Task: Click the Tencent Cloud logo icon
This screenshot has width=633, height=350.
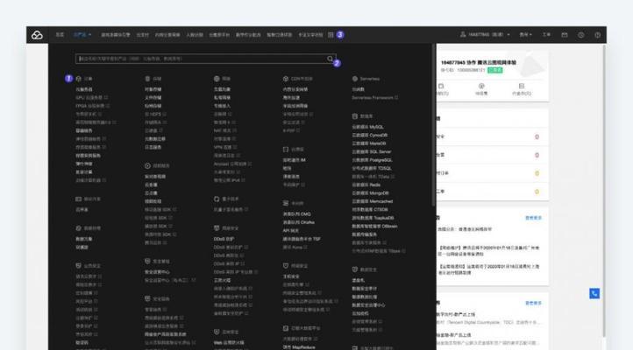Action: coord(37,35)
